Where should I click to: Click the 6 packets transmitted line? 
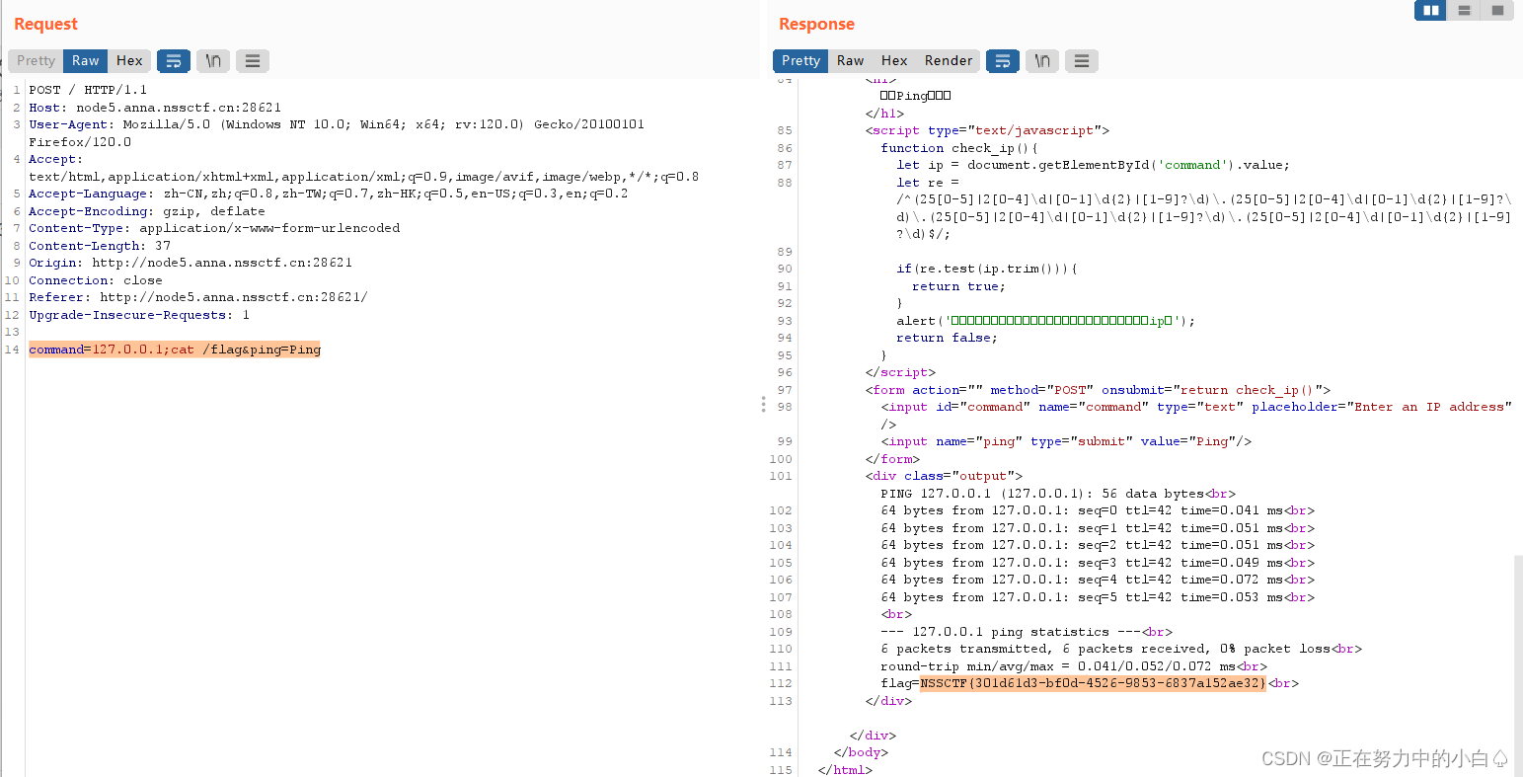[x=1121, y=649]
